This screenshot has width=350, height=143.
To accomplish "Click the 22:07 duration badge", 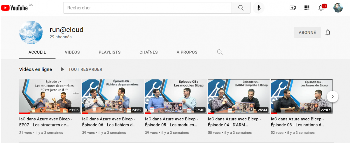I will point(325,110).
